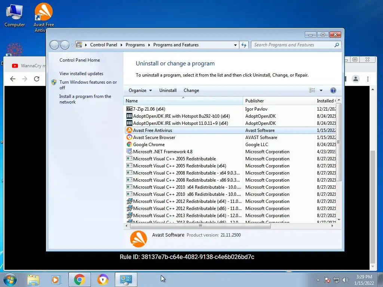Screen dimensions: 383x287
Task: Click Visual C++ 2012 Redistributable (x64) icon
Action: point(129,201)
